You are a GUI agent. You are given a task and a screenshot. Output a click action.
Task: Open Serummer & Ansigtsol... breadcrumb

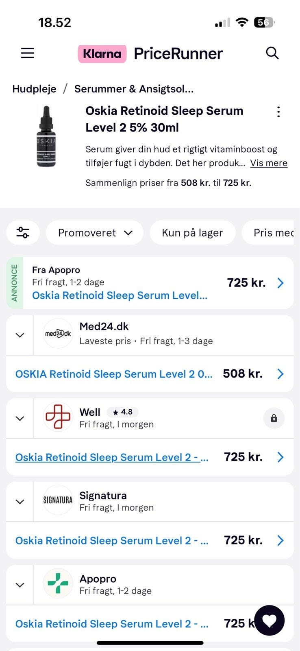(134, 89)
